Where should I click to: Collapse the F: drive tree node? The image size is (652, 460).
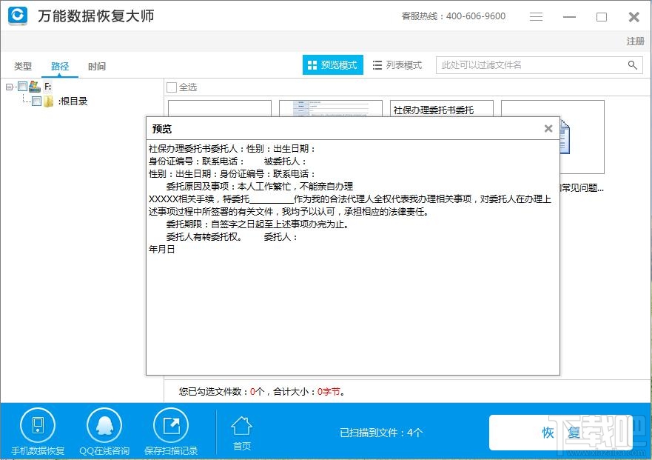pyautogui.click(x=9, y=86)
